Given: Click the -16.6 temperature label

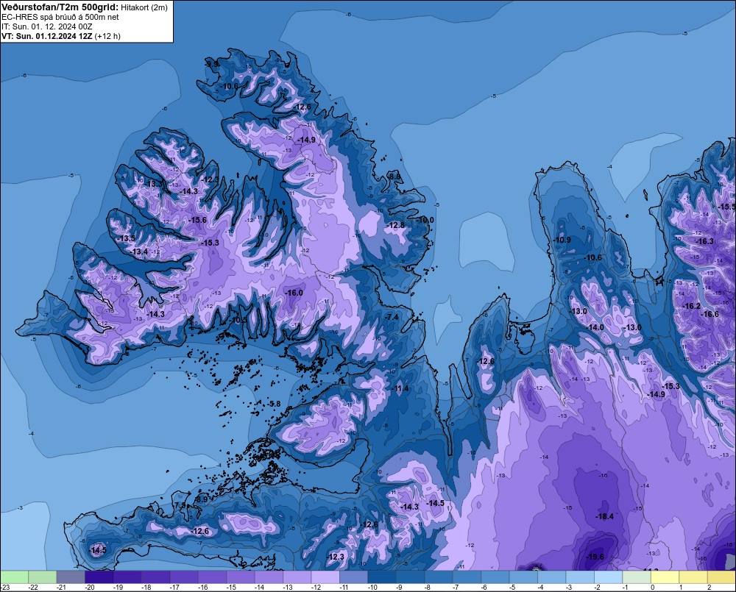Looking at the screenshot, I should 710,314.
